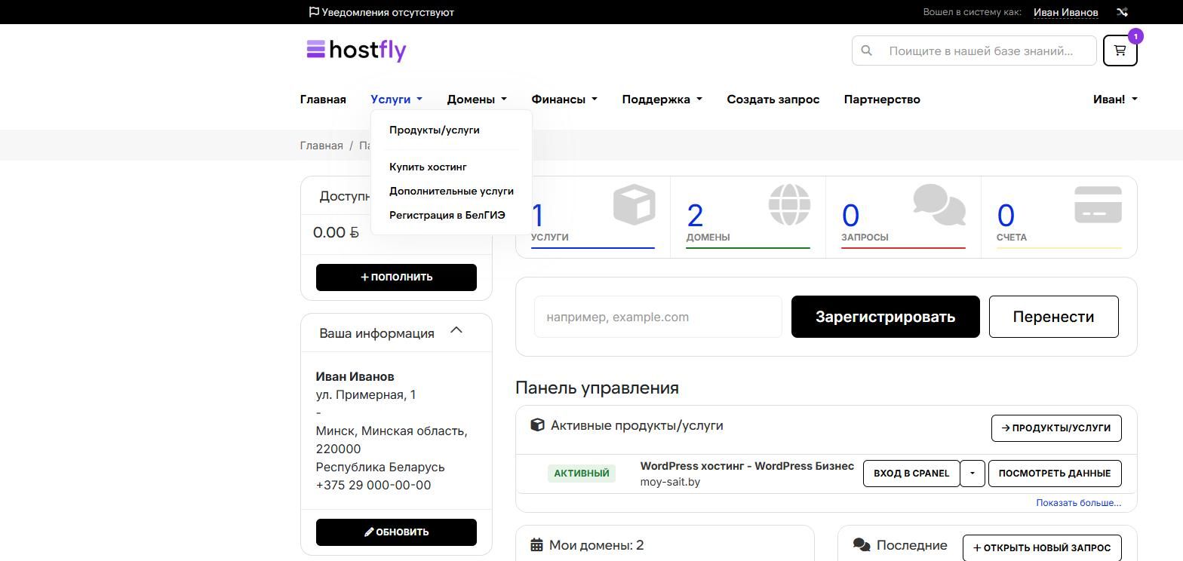Image resolution: width=1183 pixels, height=561 pixels.
Task: Click the chat bubbles icon in Запросы tile
Action: 939,204
